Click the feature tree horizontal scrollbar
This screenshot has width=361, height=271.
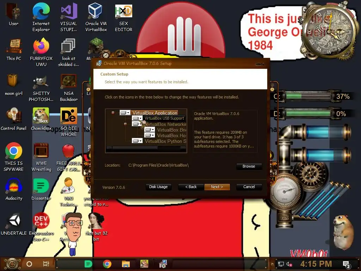click(146, 149)
